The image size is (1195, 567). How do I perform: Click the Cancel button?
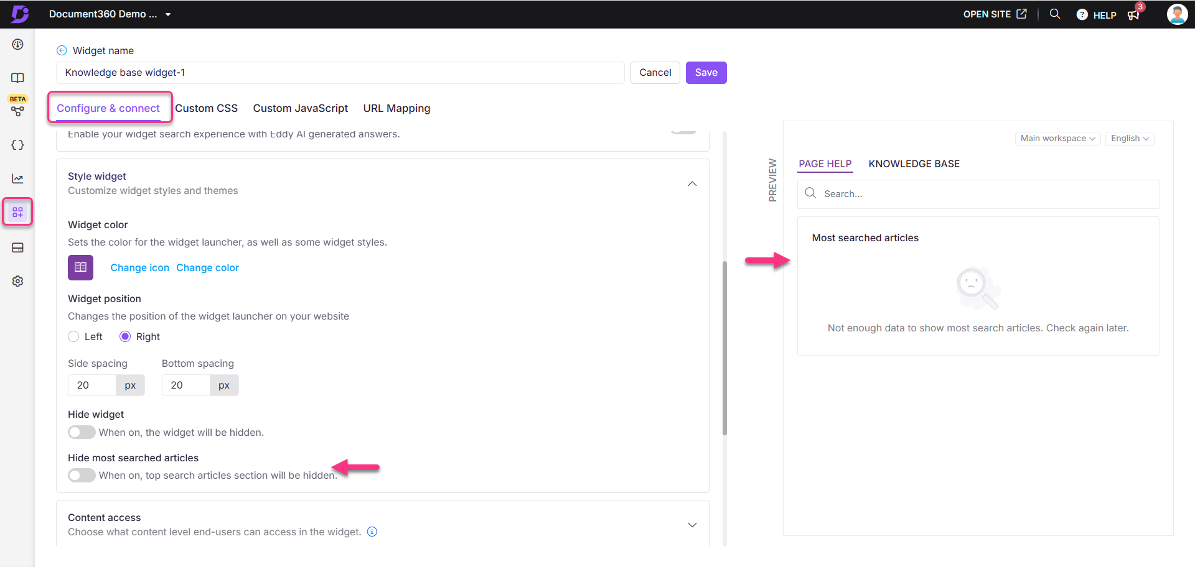point(655,72)
